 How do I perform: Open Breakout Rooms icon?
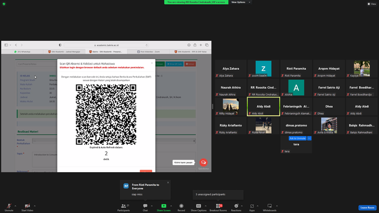pyautogui.click(x=218, y=206)
